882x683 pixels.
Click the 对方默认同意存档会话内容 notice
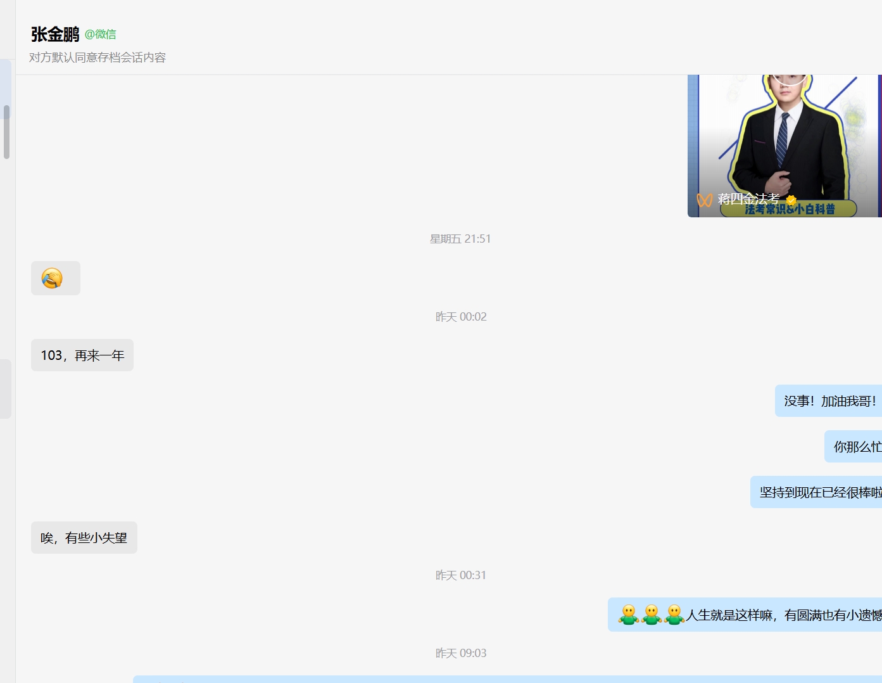tap(98, 58)
